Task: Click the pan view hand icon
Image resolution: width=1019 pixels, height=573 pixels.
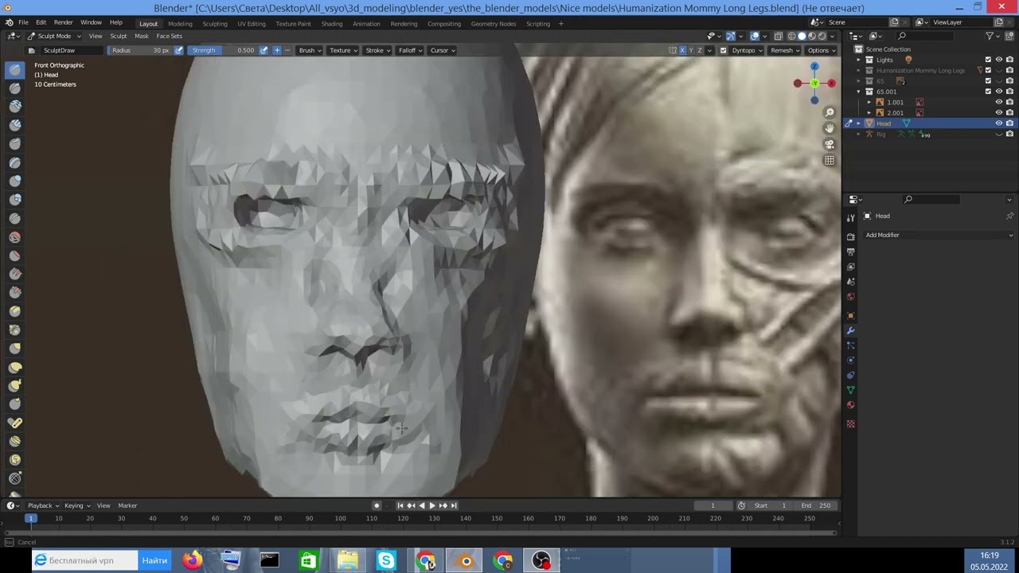Action: point(830,128)
